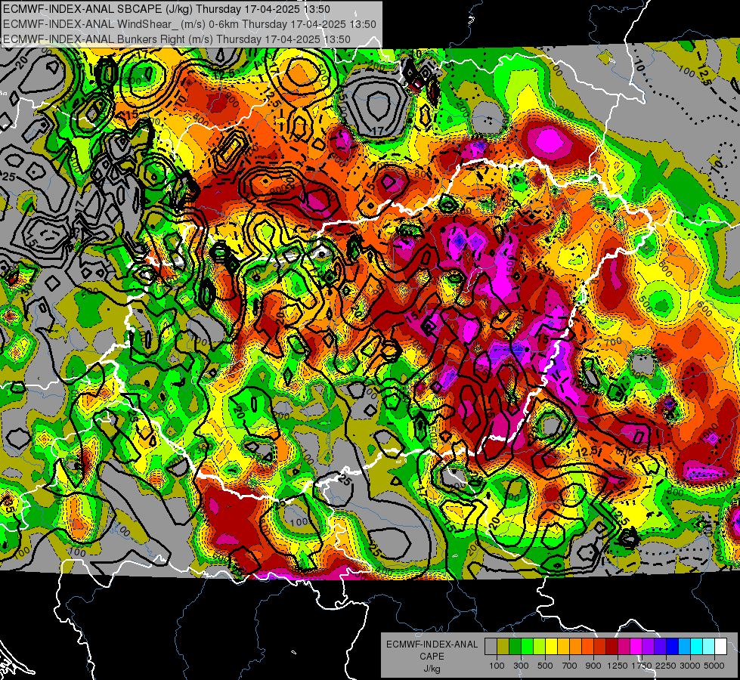
Task: Click the dark red swatch left of 1250
Action: click(612, 646)
